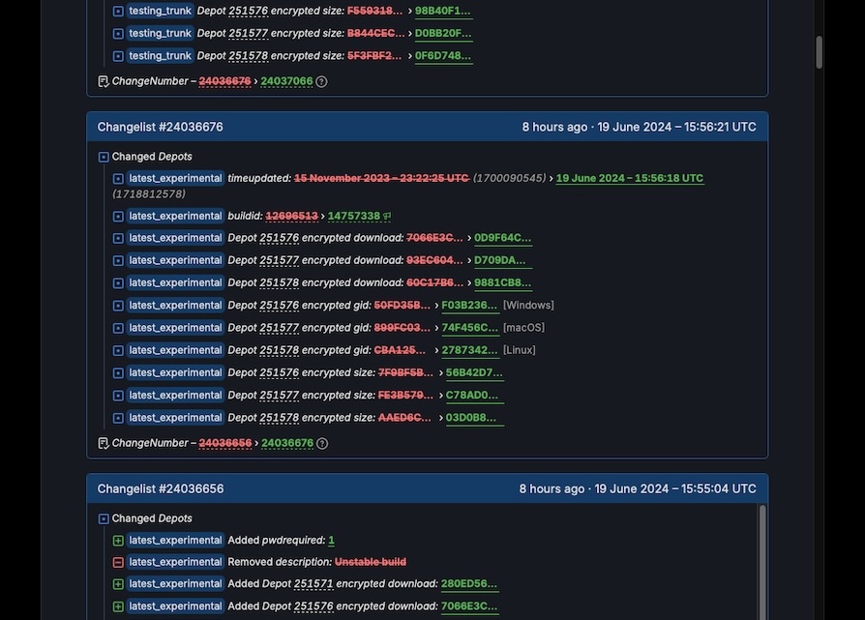865x620 pixels.
Task: Click the red minus icon on the removed description row
Action: (118, 562)
